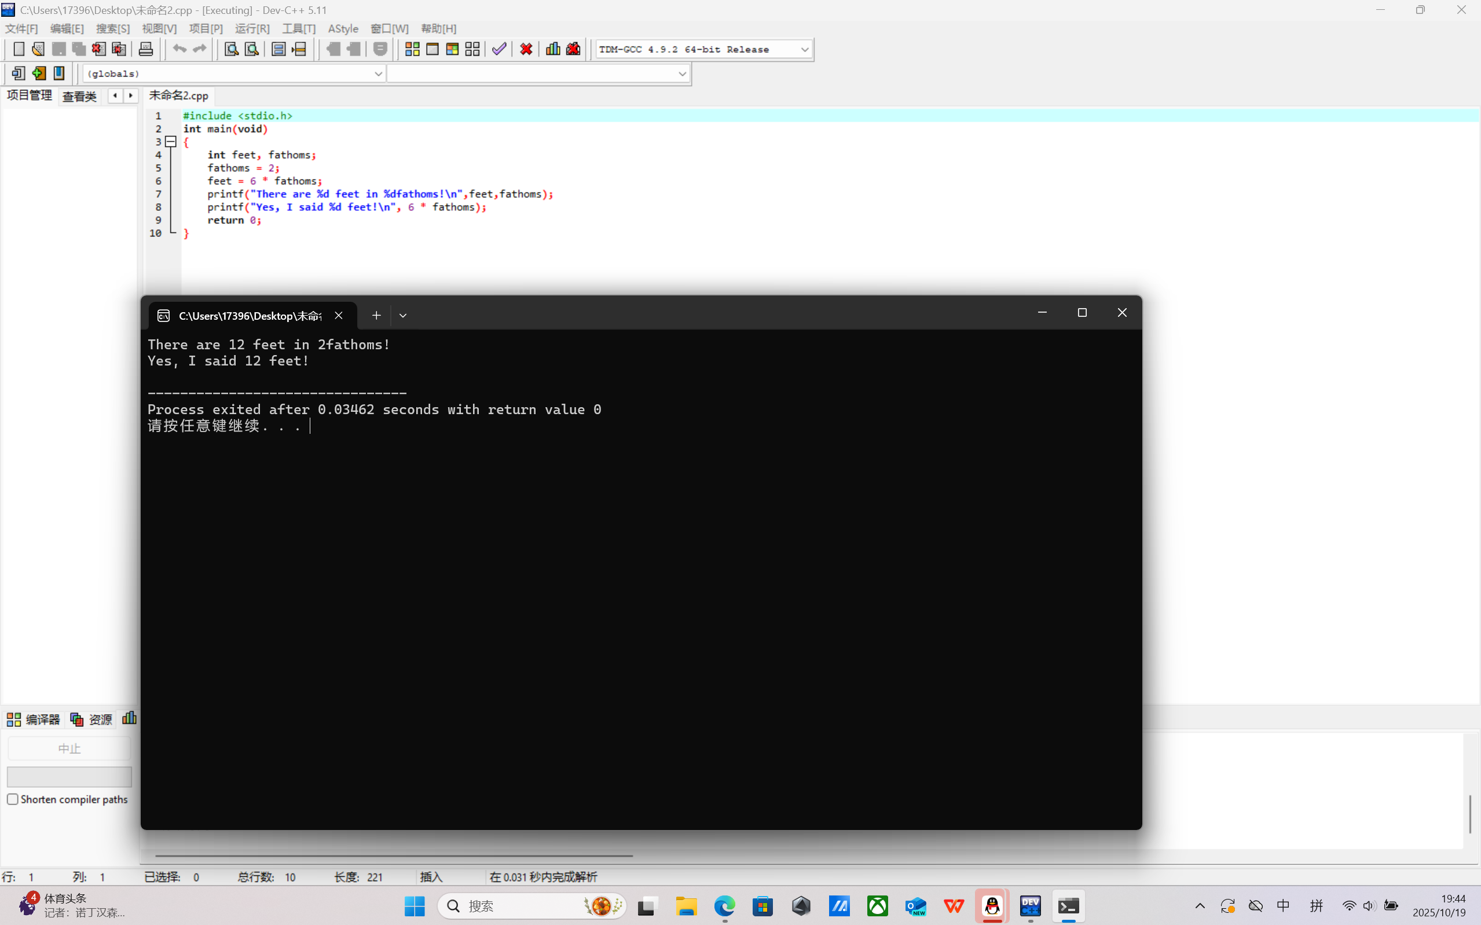Open the AStyle menu
The image size is (1481, 925).
pyautogui.click(x=342, y=29)
